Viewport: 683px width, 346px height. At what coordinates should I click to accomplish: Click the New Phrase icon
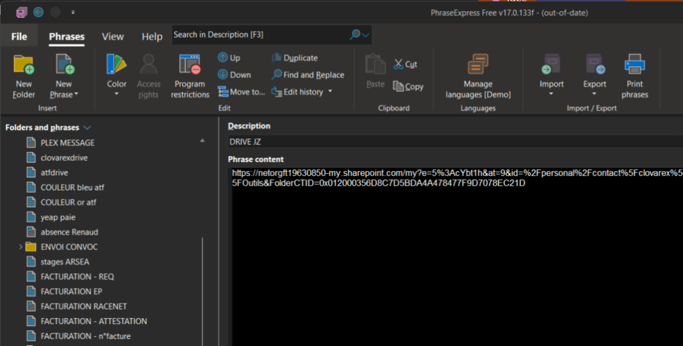tap(65, 65)
